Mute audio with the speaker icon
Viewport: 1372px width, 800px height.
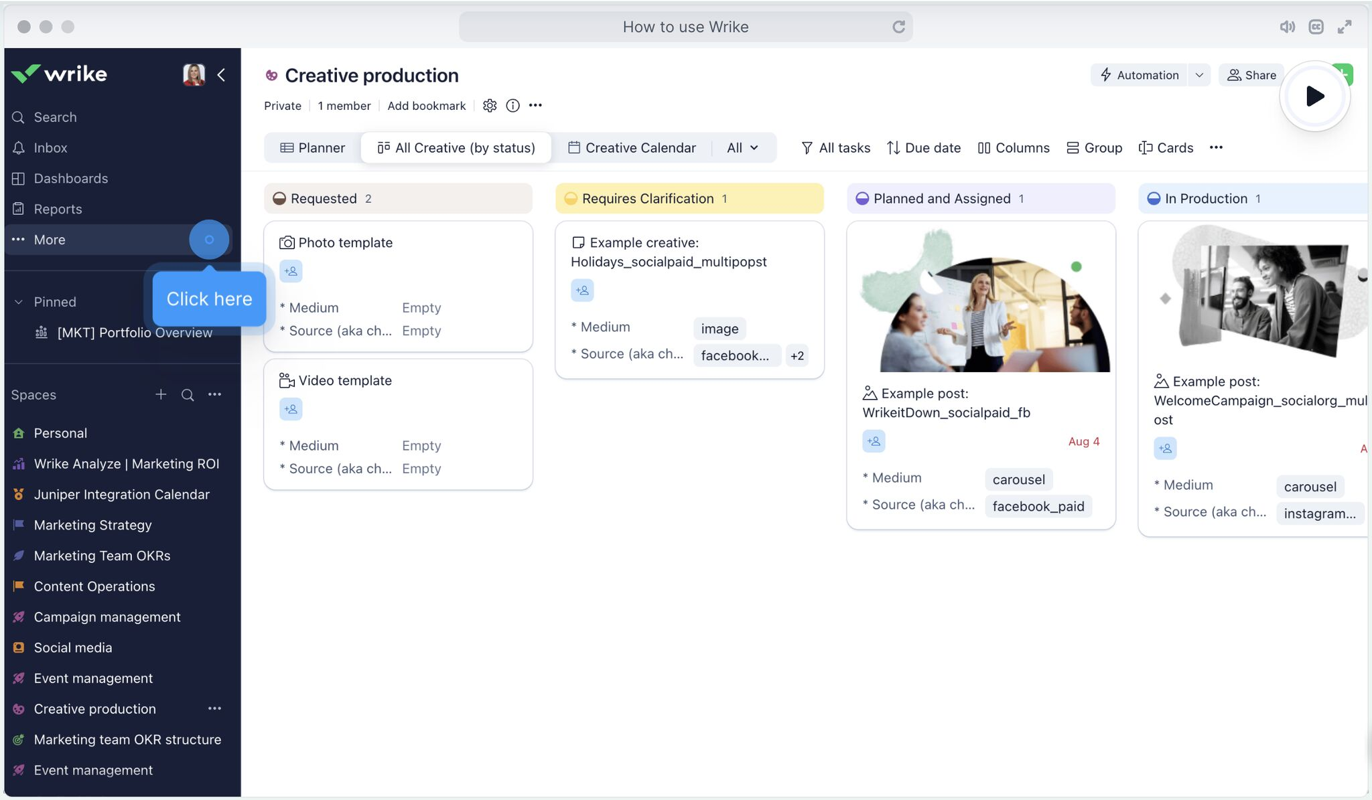(1287, 27)
